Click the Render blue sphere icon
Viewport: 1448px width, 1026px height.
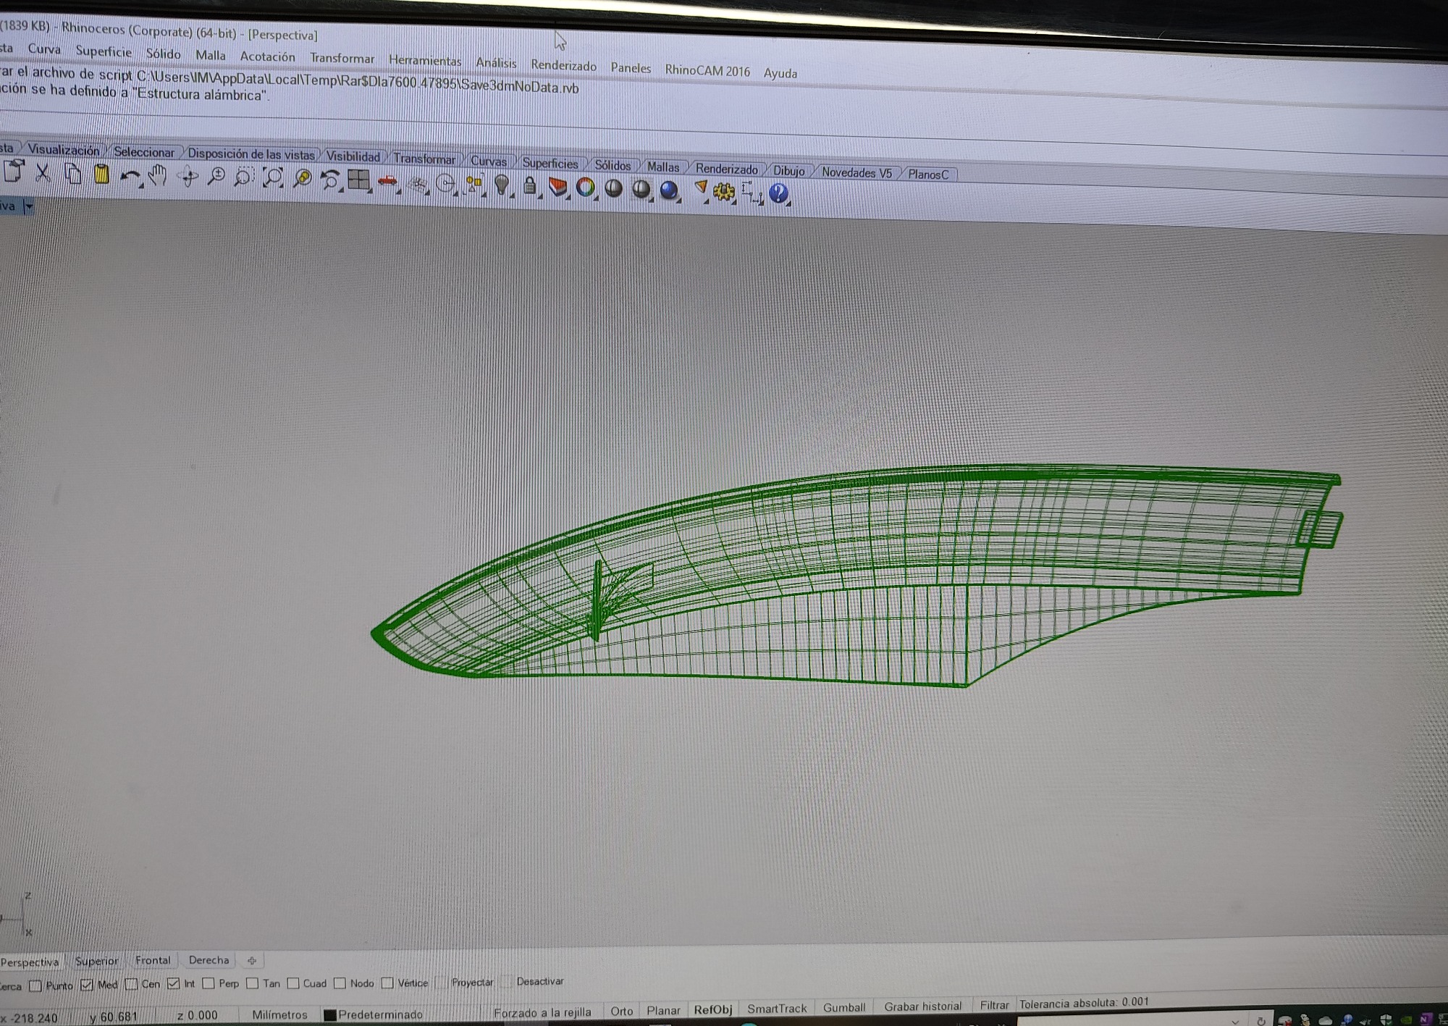(669, 190)
